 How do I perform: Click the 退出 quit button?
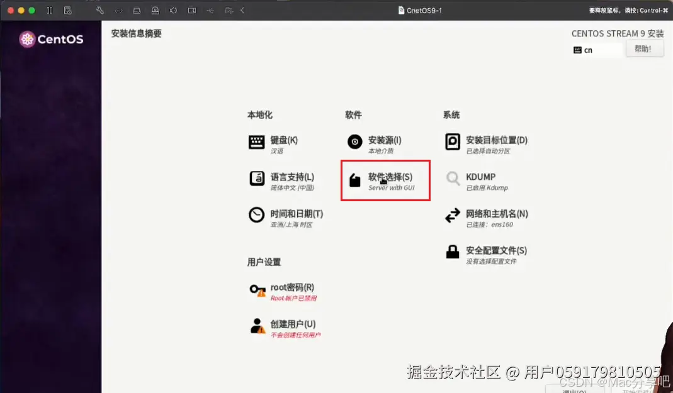tap(574, 390)
